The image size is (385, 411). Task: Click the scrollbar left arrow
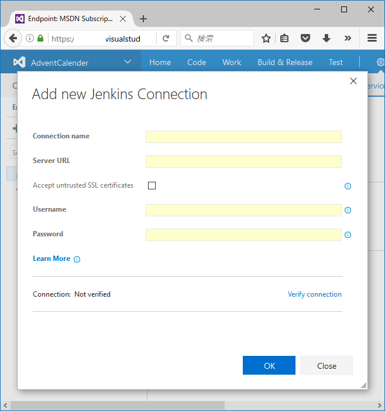5,406
